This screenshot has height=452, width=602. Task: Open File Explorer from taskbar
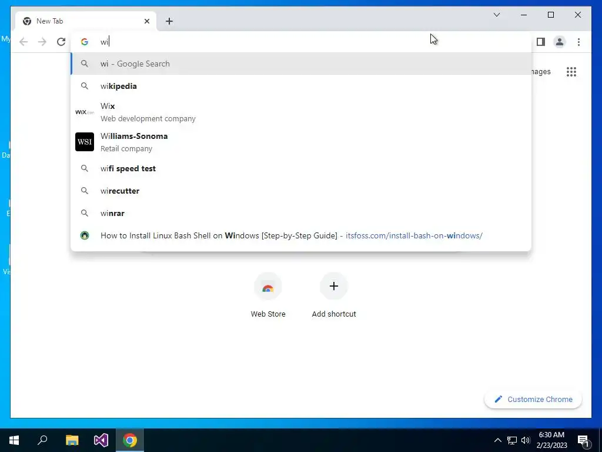coord(72,440)
